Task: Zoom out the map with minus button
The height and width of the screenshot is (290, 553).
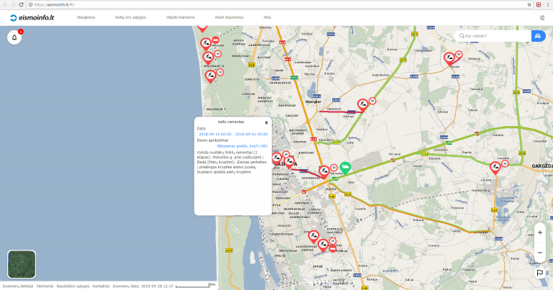Action: (x=539, y=253)
